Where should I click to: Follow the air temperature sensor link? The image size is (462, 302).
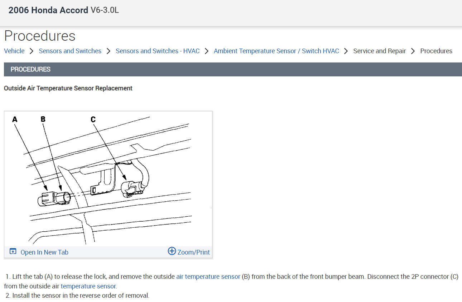pyautogui.click(x=208, y=277)
